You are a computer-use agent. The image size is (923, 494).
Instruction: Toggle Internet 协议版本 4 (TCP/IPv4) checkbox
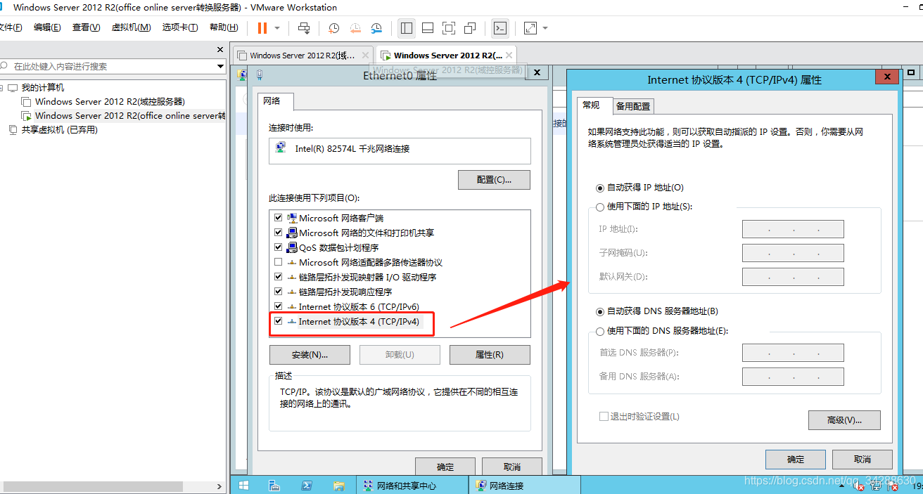tap(278, 321)
